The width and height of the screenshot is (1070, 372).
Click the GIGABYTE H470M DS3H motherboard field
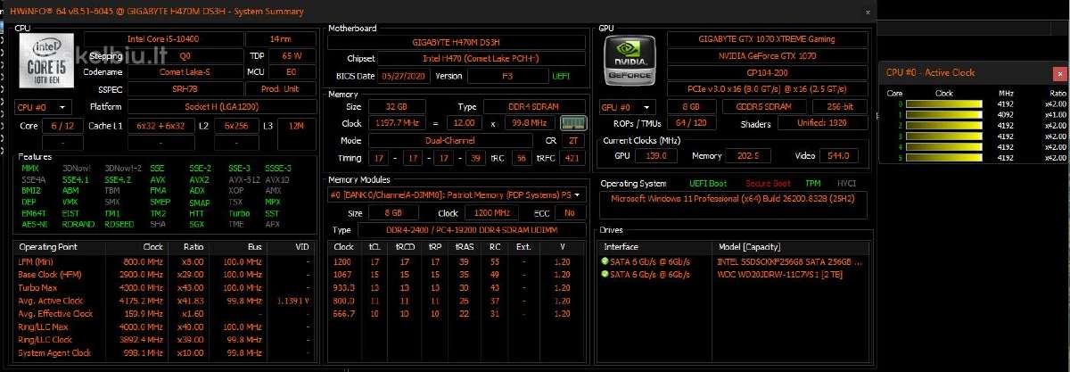(457, 42)
